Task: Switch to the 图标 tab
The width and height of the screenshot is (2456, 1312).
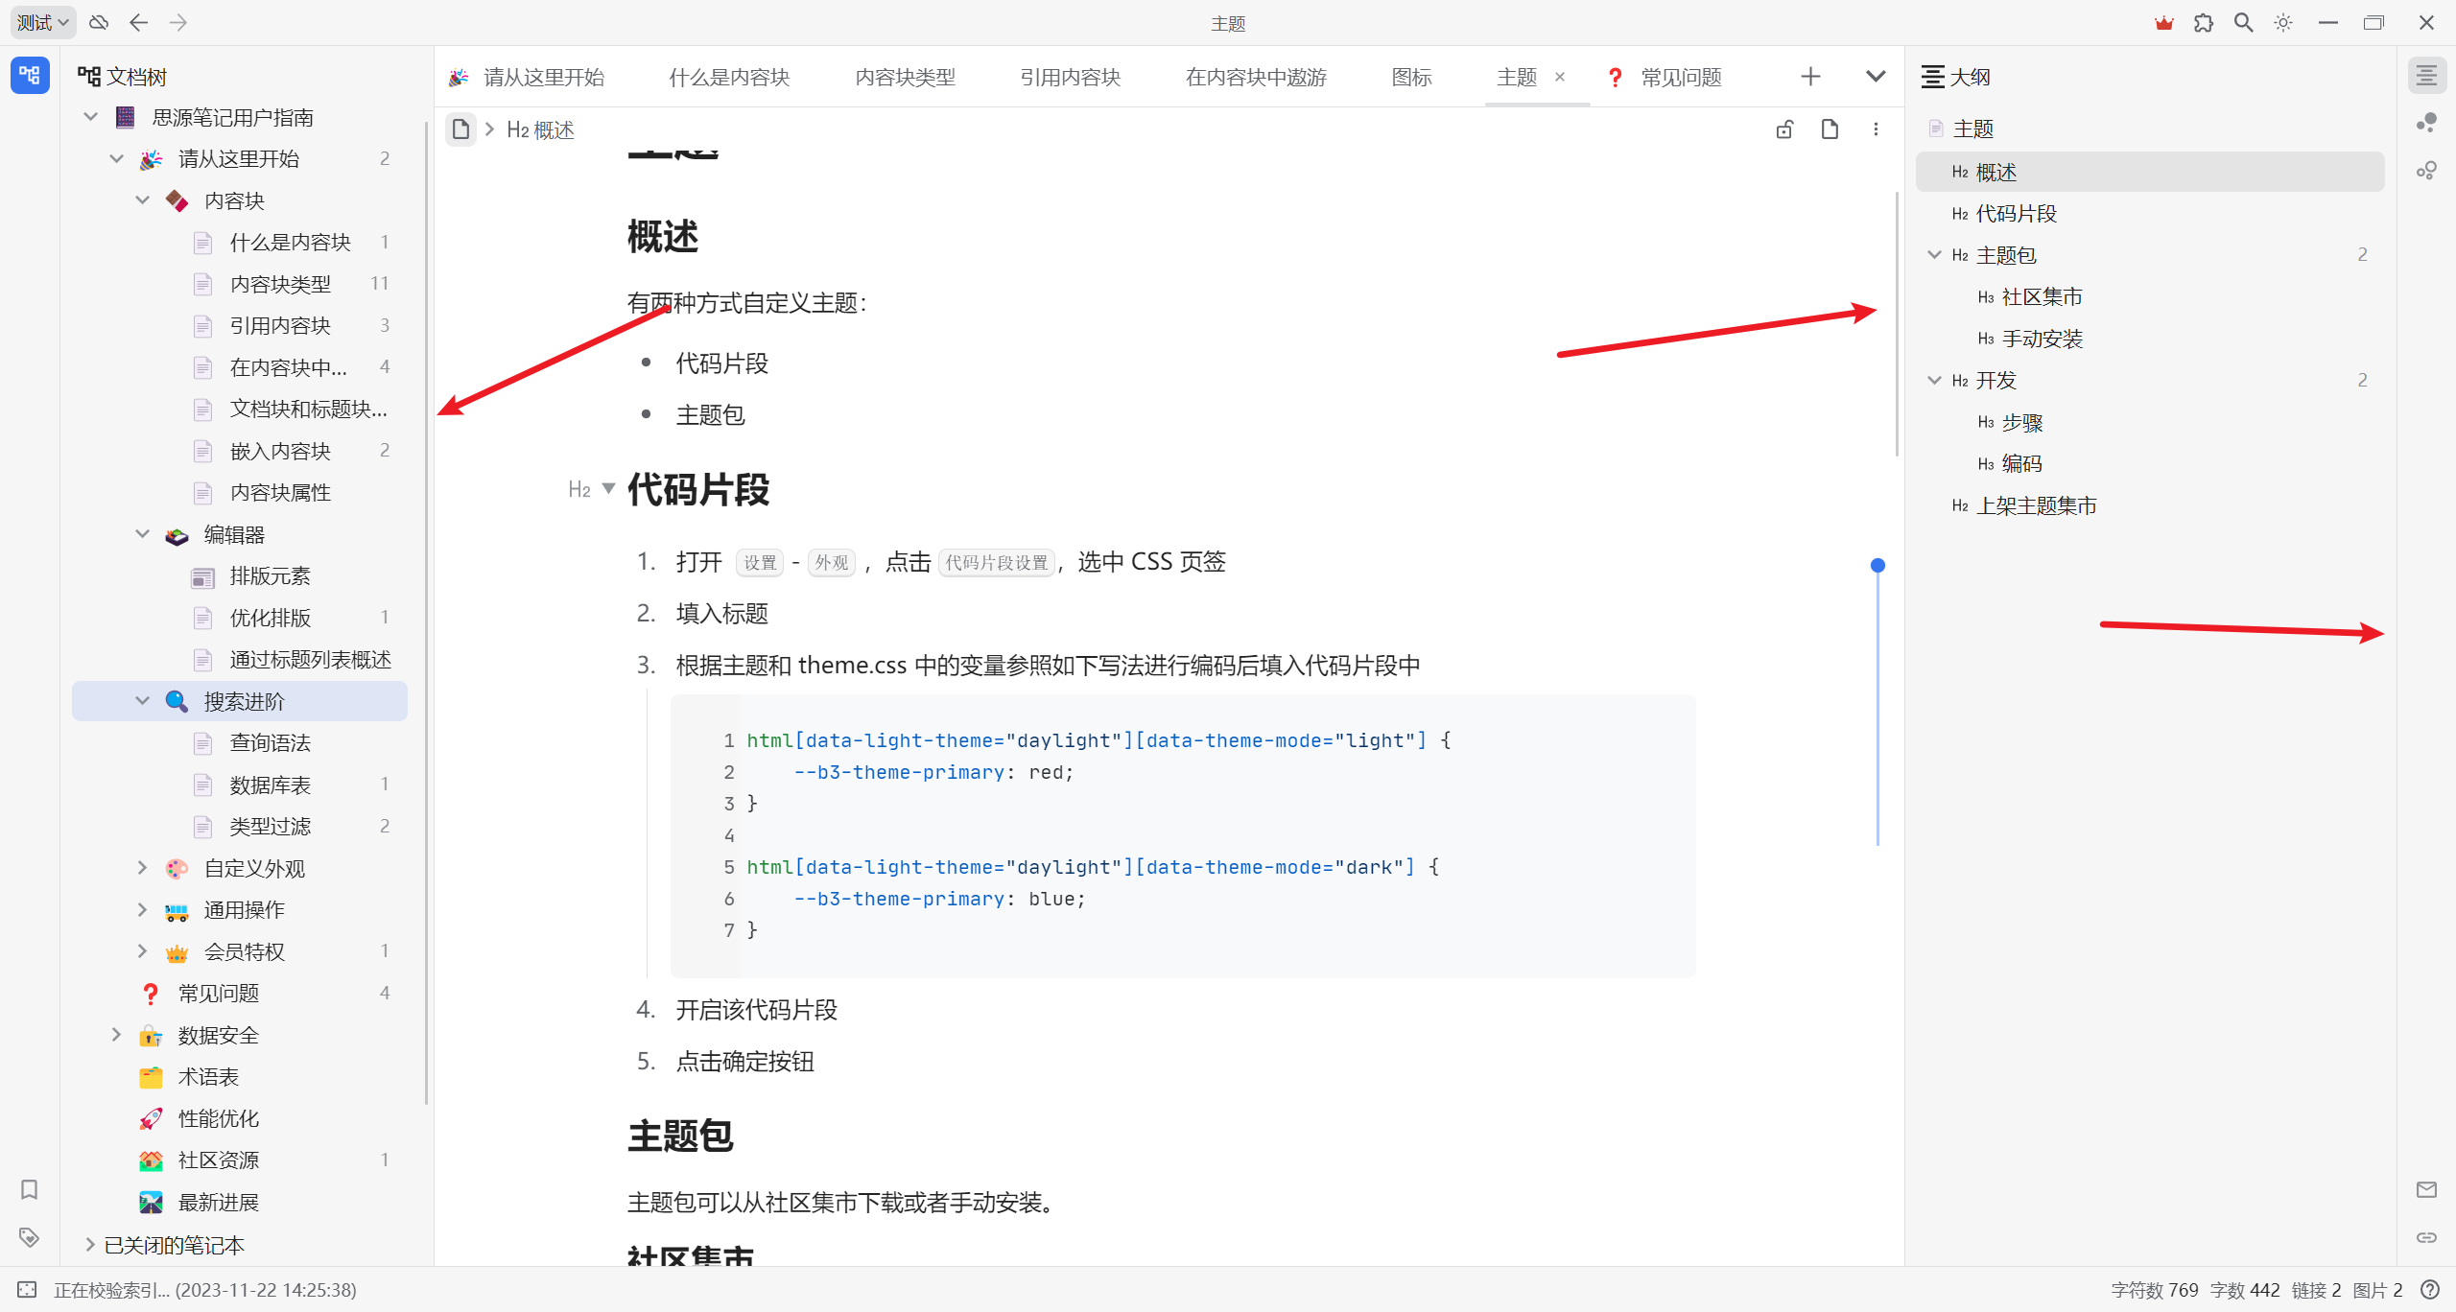Action: tap(1411, 77)
